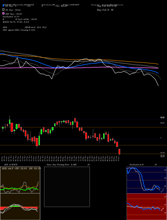Click the 'ADX signal: SELL Growing @ 14%' text
Viewport: 167px width, 220px height.
pos(19,30)
